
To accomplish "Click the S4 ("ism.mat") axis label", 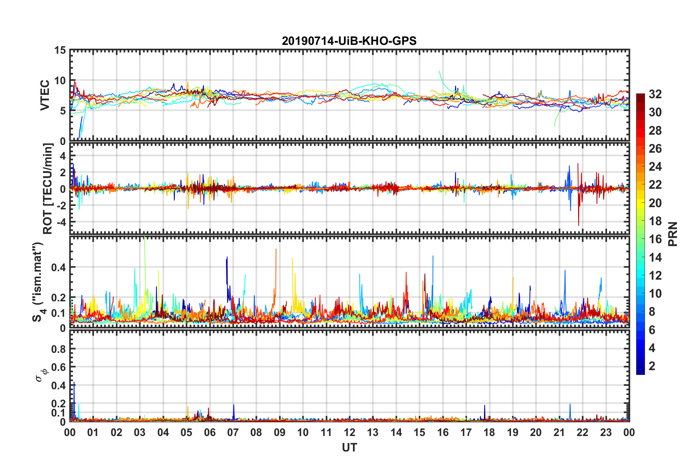I will 39,282.
